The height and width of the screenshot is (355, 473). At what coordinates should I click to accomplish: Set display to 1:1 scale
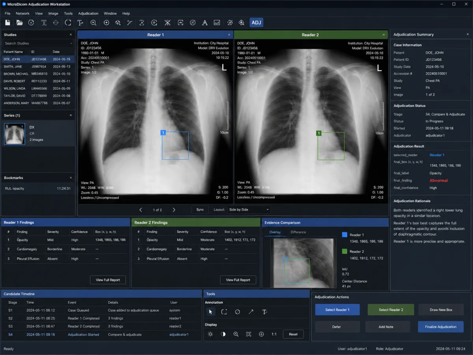point(274,334)
